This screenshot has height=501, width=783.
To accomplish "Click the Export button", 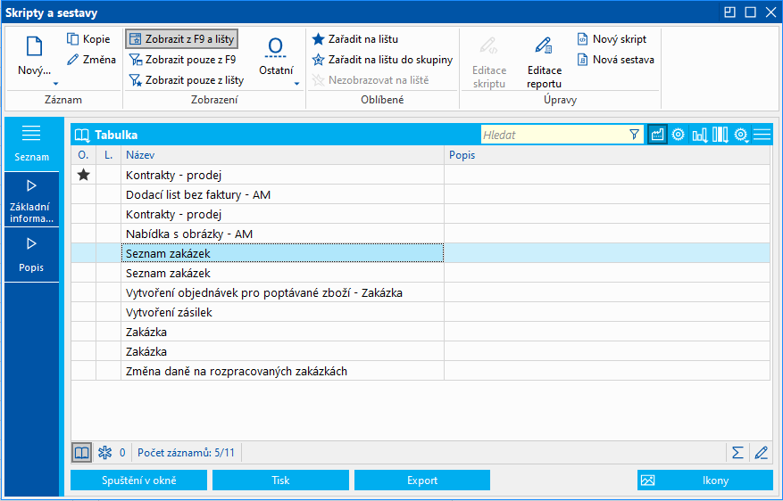I will click(422, 480).
